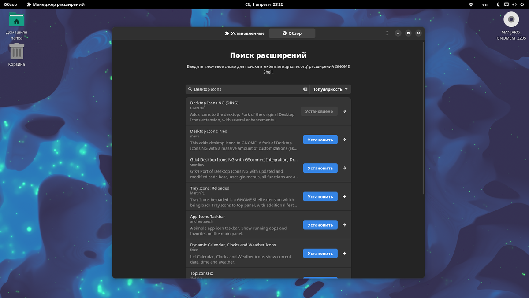Install Tray Icons: Reloaded extension

point(320,197)
